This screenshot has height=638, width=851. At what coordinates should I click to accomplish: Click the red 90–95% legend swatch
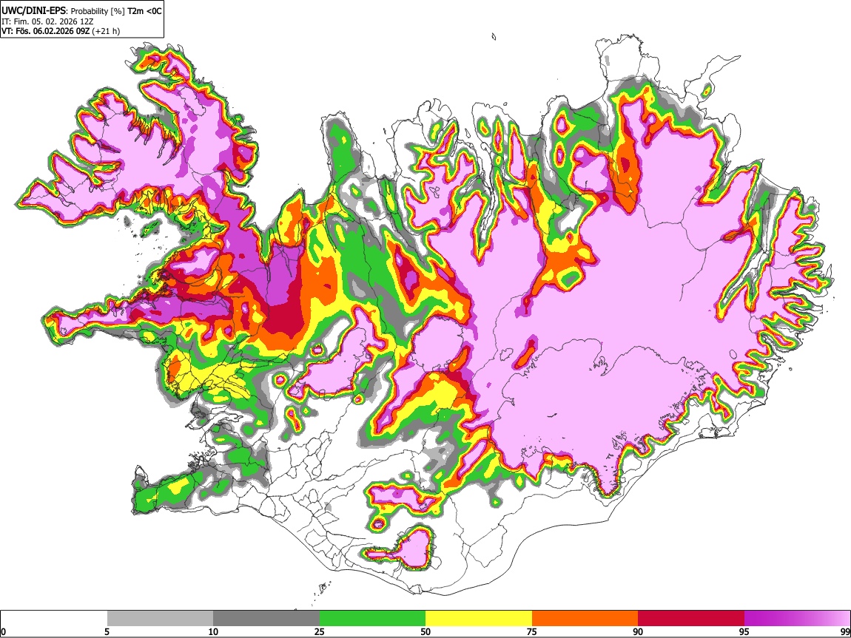click(691, 619)
